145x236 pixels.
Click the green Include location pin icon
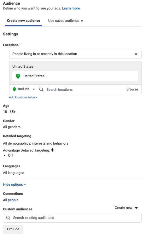coord(14,90)
